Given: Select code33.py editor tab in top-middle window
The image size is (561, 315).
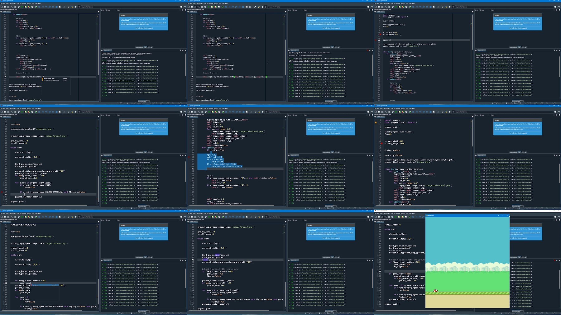Looking at the screenshot, I should coord(193,12).
